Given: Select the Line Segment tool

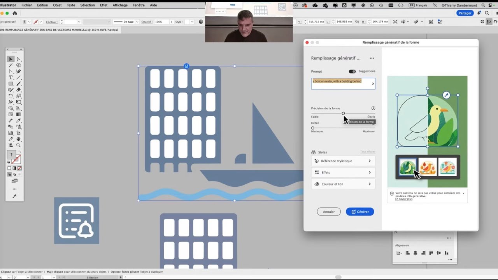Looking at the screenshot, I should [18, 78].
